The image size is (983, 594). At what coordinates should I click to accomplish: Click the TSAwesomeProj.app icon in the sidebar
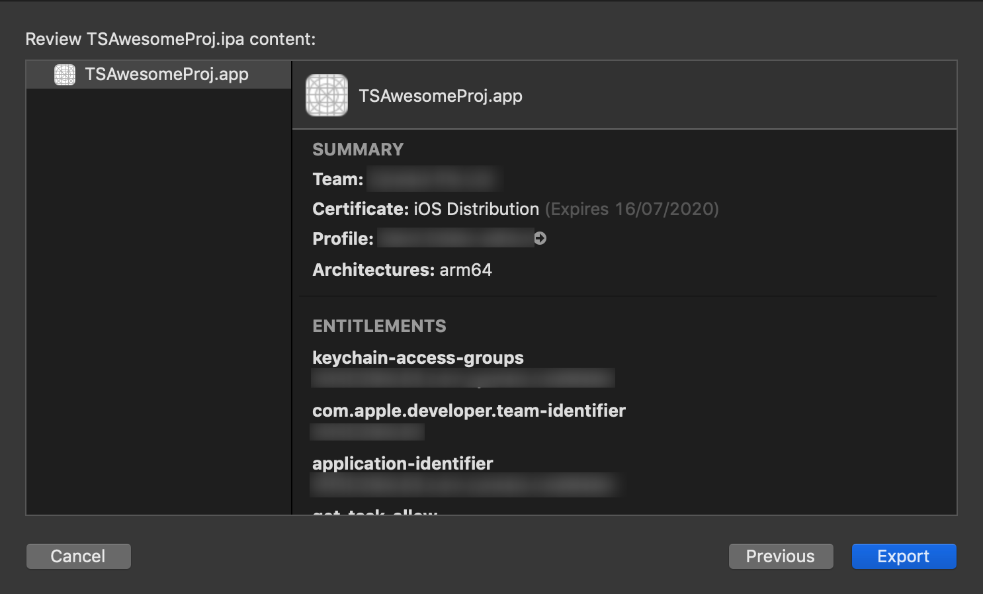click(65, 74)
